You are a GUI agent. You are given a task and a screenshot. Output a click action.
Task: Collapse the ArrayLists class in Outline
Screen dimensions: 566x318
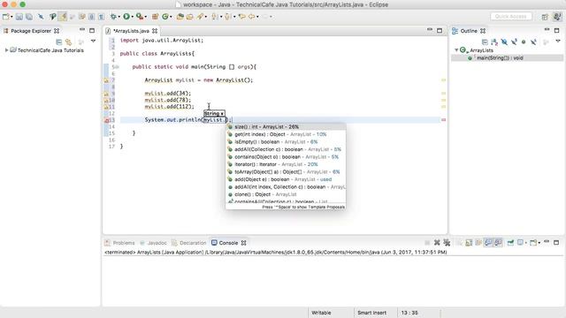(x=456, y=50)
